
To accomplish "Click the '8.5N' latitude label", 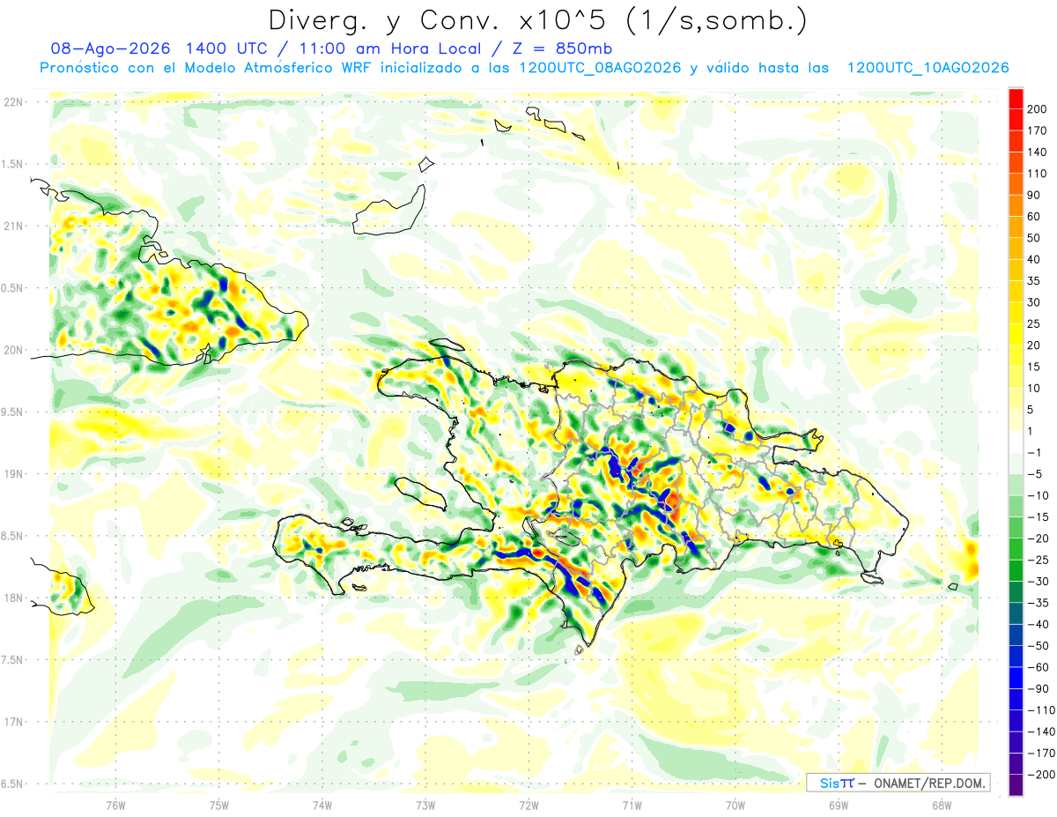I will coord(12,536).
